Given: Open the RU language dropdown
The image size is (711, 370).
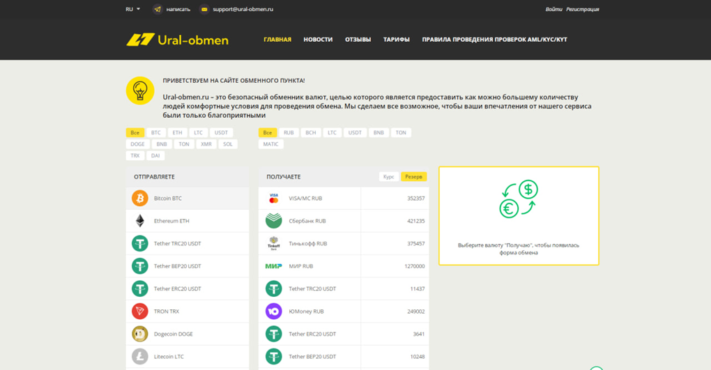Looking at the screenshot, I should pos(133,9).
